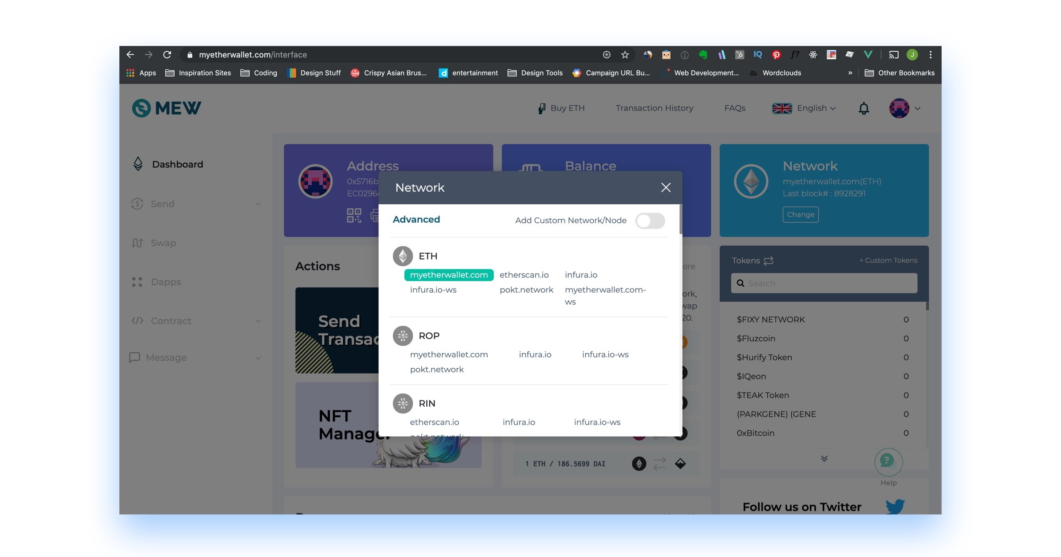Click the ETH network coin icon in dialog

click(402, 256)
